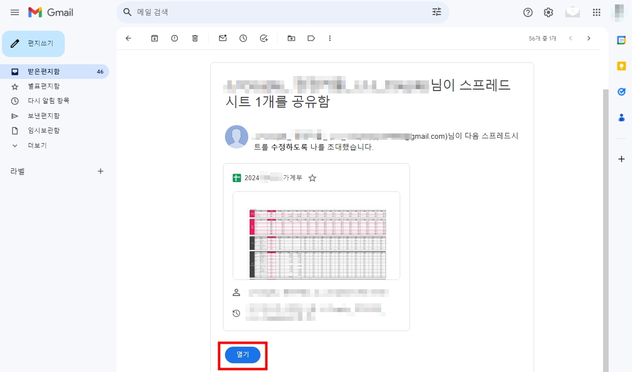632x372 pixels.
Task: Go to the newer email arrow
Action: 571,38
